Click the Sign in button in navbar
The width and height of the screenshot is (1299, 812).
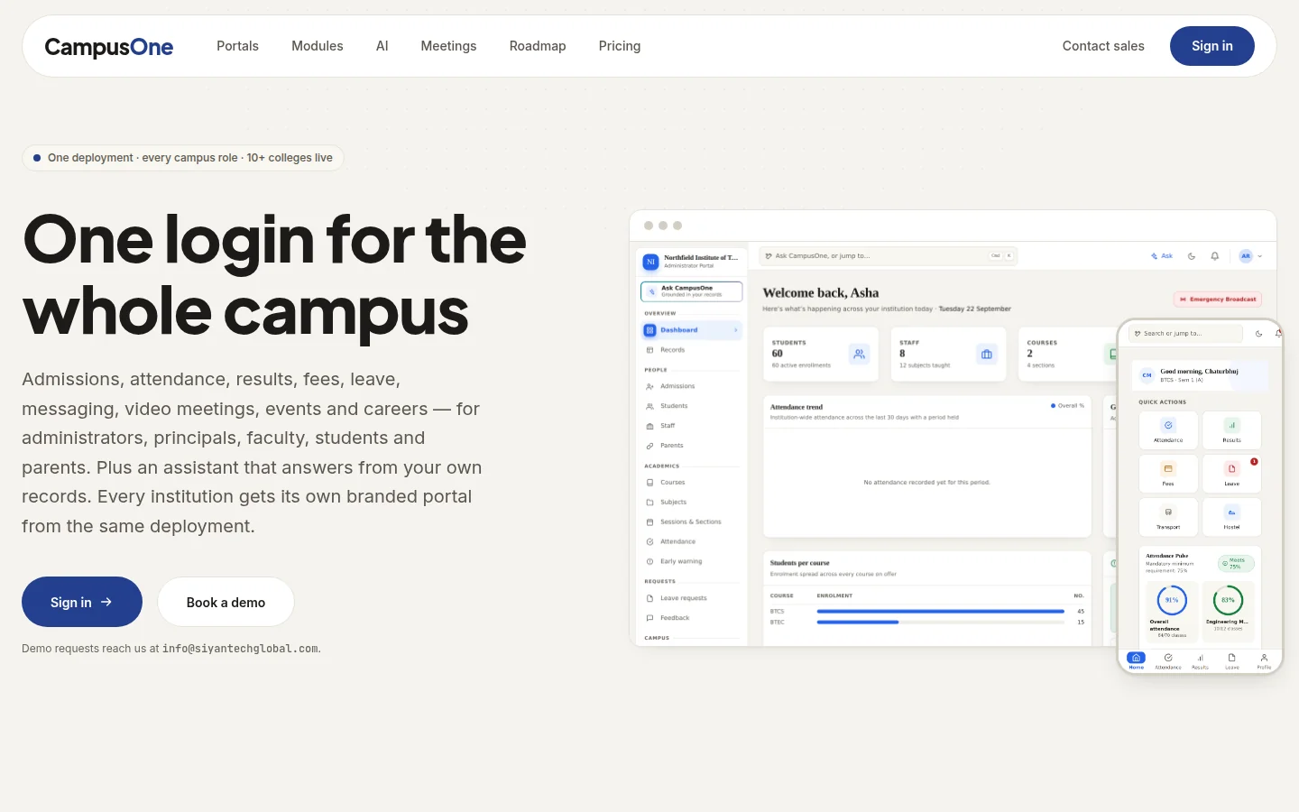pos(1212,46)
